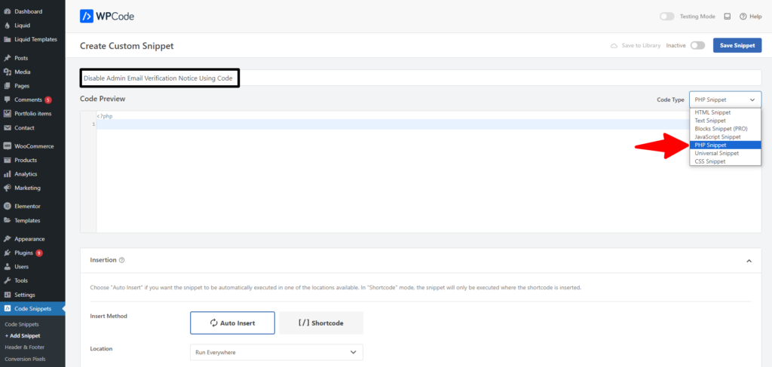Choose Blocks Snippet (PRO) option
772x367 pixels.
pos(725,128)
